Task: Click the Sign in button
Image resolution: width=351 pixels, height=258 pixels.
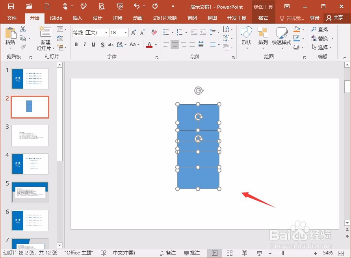Action: click(x=314, y=18)
